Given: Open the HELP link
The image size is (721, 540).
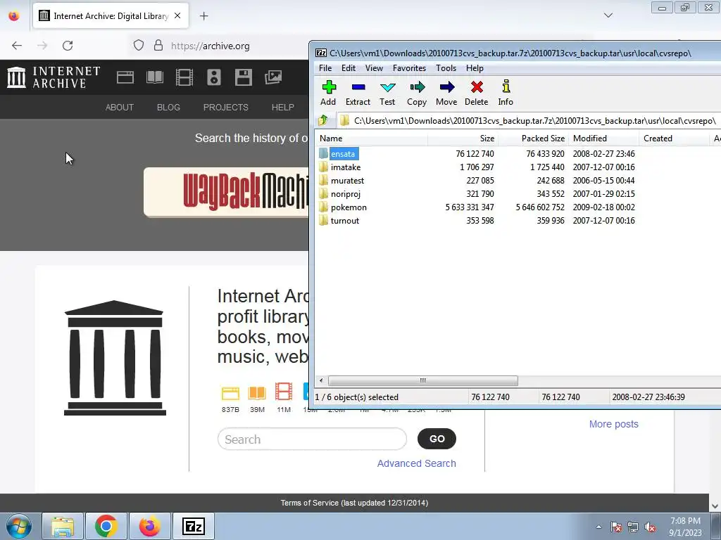Looking at the screenshot, I should (x=283, y=108).
